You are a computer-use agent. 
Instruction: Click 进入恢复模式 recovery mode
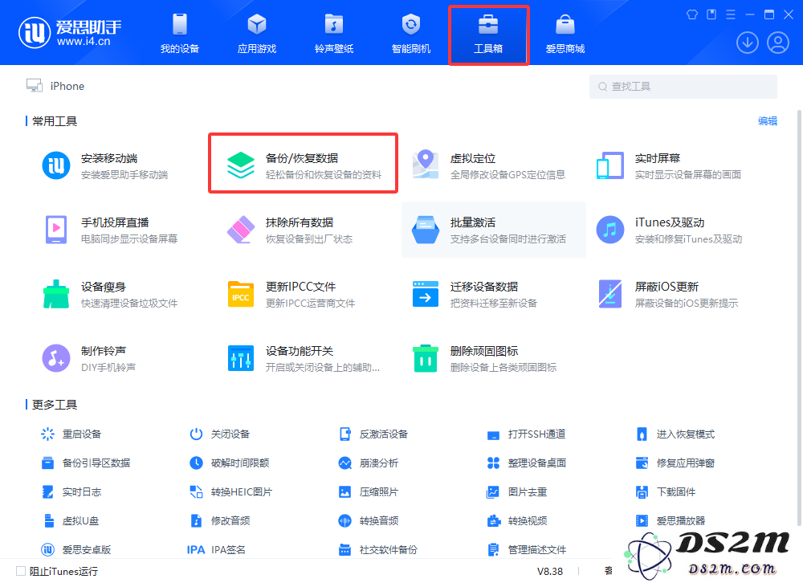675,434
